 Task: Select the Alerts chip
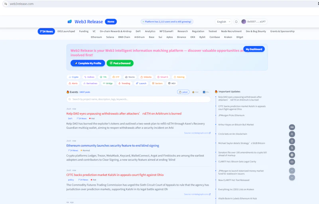(73, 83)
